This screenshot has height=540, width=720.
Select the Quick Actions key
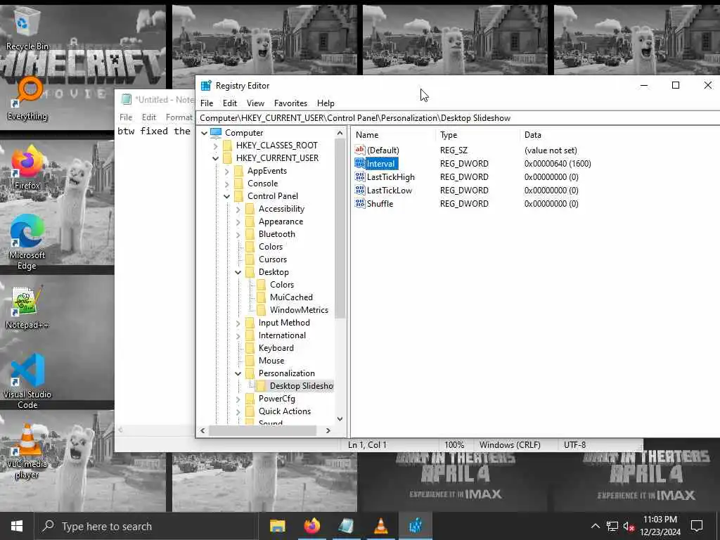pyautogui.click(x=284, y=411)
